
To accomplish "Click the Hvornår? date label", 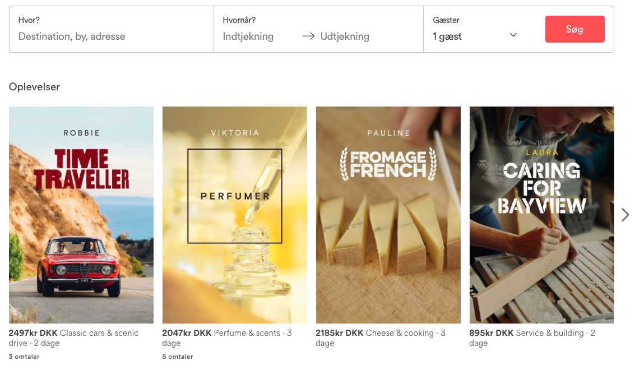I will point(239,20).
